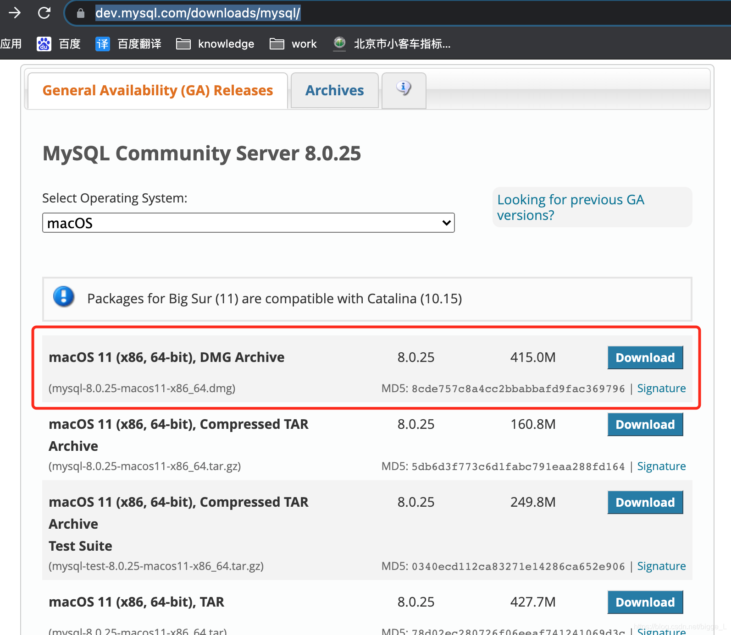Open Signature link for mysql-test tar.gz

tap(661, 566)
